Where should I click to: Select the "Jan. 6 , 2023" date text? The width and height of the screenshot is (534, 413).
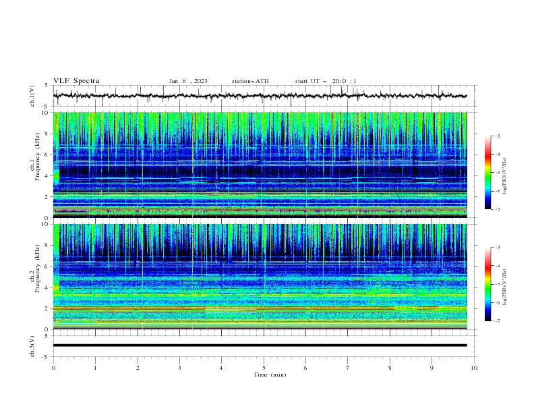click(x=188, y=81)
